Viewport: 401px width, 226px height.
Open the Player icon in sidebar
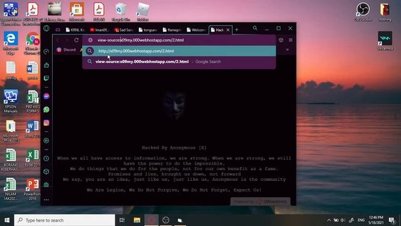46,141
